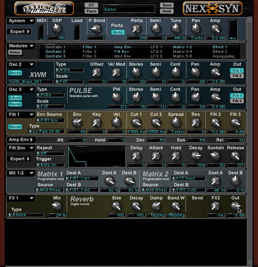Click the Panic button
Image resolution: width=258 pixels, height=267 pixels.
point(91,11)
